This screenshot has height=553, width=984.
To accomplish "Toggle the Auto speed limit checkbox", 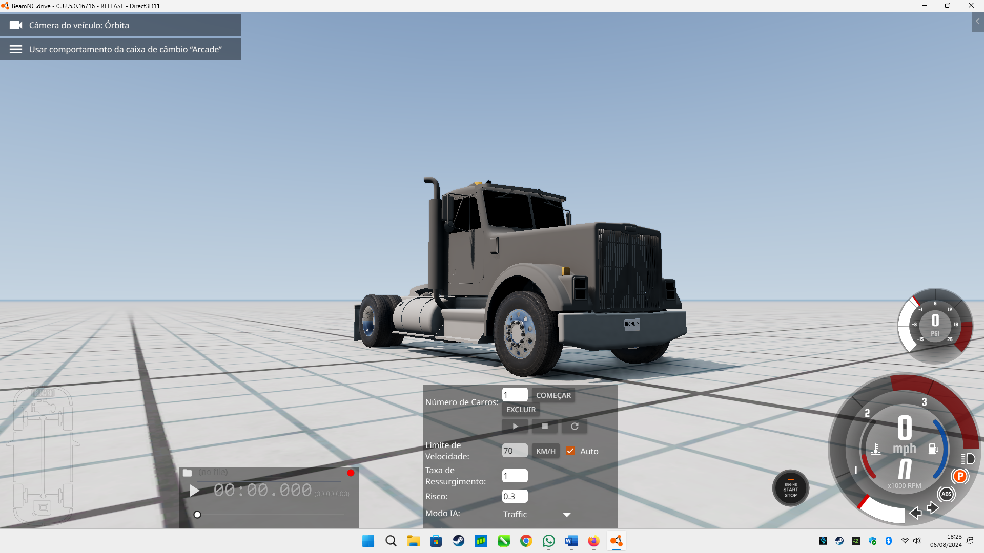I will tap(570, 451).
